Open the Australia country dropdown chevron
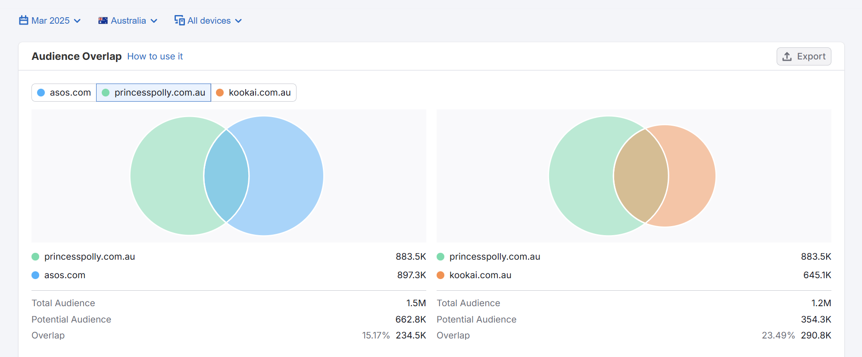The height and width of the screenshot is (357, 862). coord(154,21)
